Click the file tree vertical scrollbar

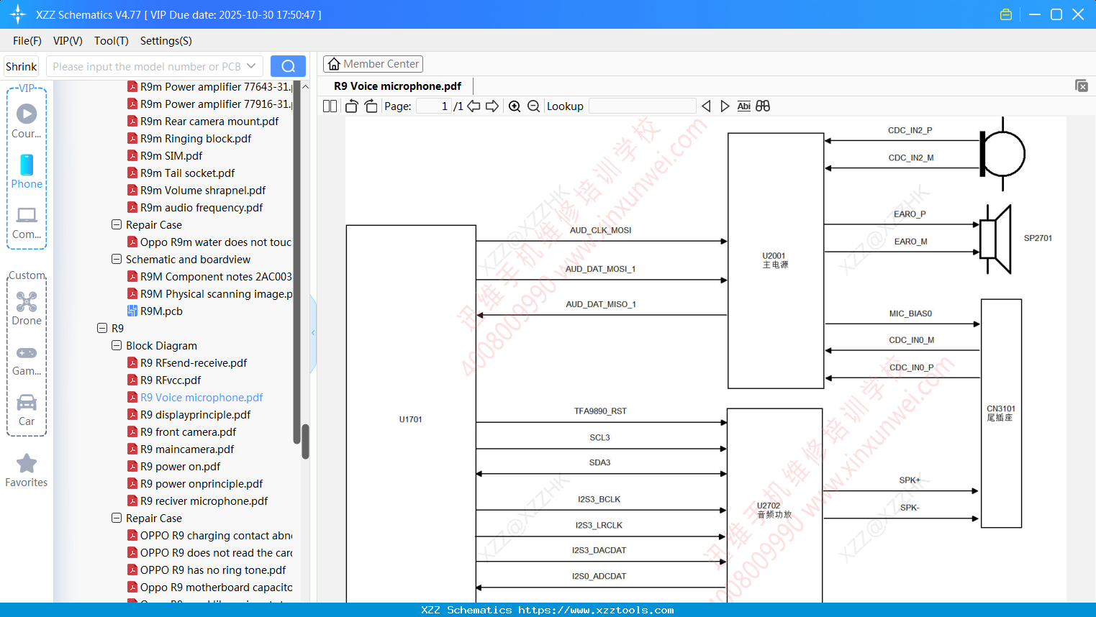[305, 441]
